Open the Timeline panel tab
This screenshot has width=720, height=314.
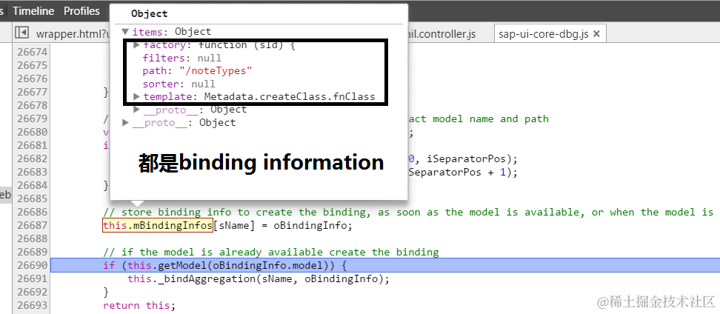pyautogui.click(x=33, y=11)
